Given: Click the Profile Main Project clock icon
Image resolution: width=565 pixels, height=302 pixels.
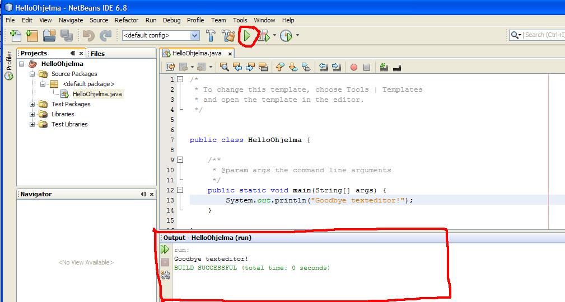Looking at the screenshot, I should pyautogui.click(x=286, y=35).
